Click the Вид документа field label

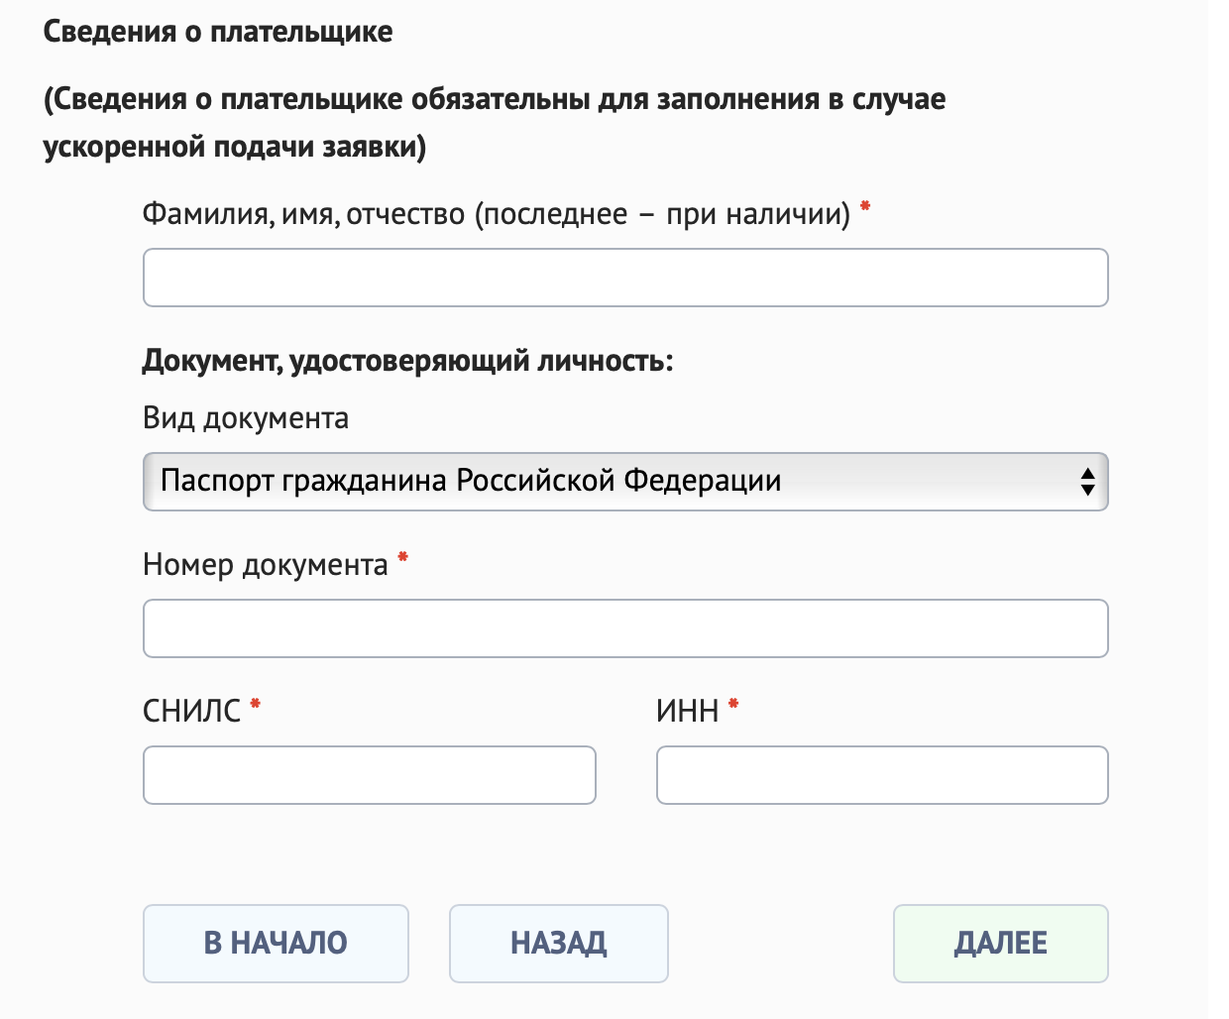tap(246, 418)
